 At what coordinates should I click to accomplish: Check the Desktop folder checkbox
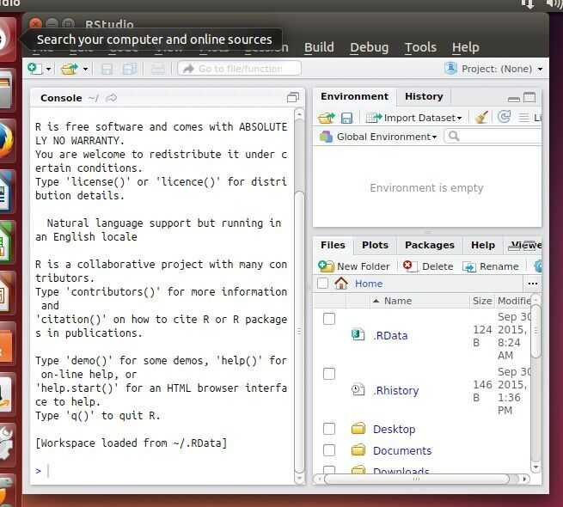[329, 429]
